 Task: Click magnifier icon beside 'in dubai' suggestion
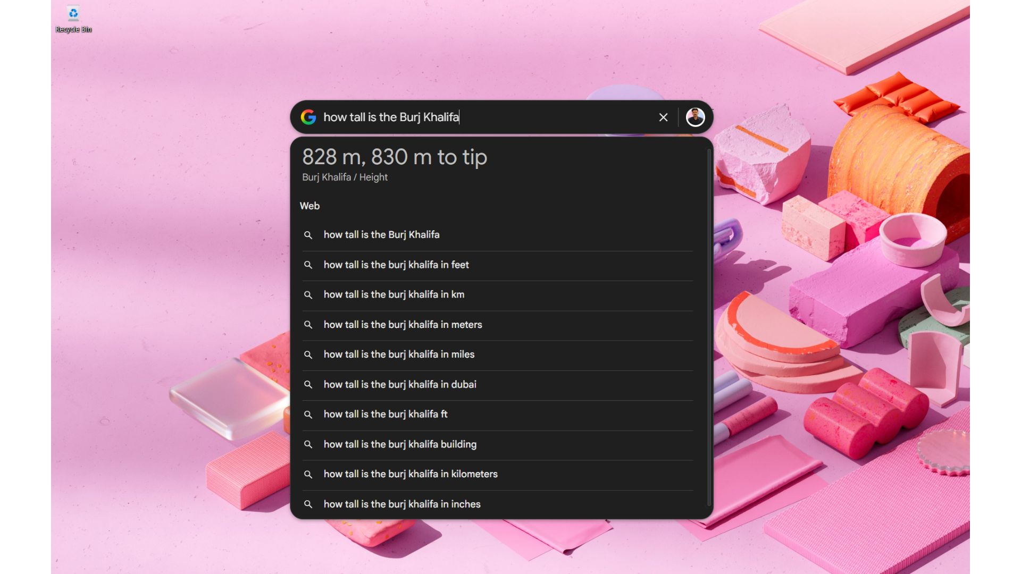click(308, 384)
